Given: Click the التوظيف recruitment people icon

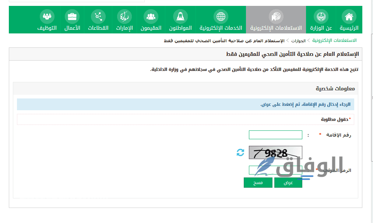Looking at the screenshot, I should tap(47, 17).
